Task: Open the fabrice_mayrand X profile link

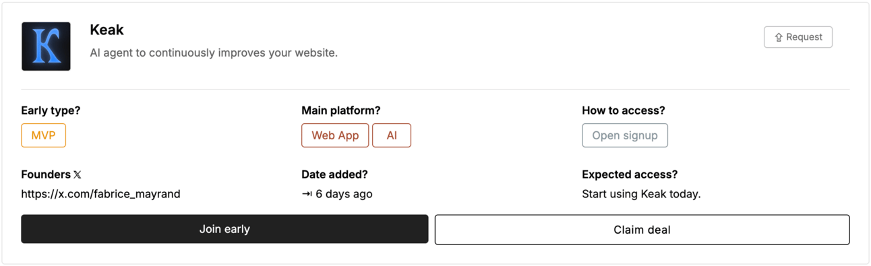Action: coord(100,194)
